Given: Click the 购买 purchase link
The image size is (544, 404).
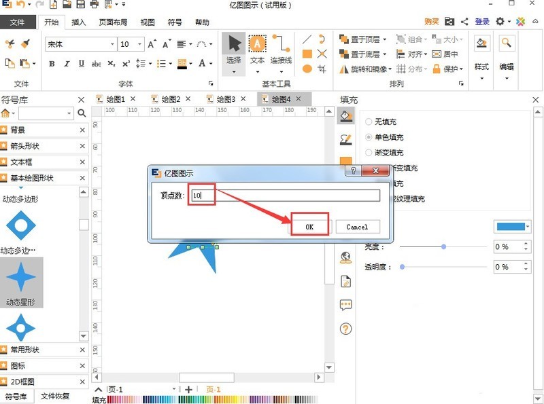Looking at the screenshot, I should point(432,22).
